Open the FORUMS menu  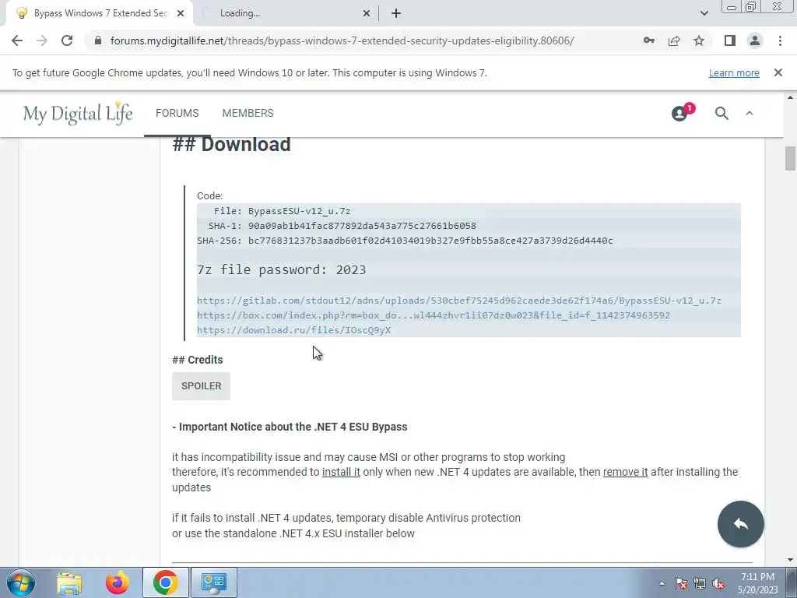[177, 113]
